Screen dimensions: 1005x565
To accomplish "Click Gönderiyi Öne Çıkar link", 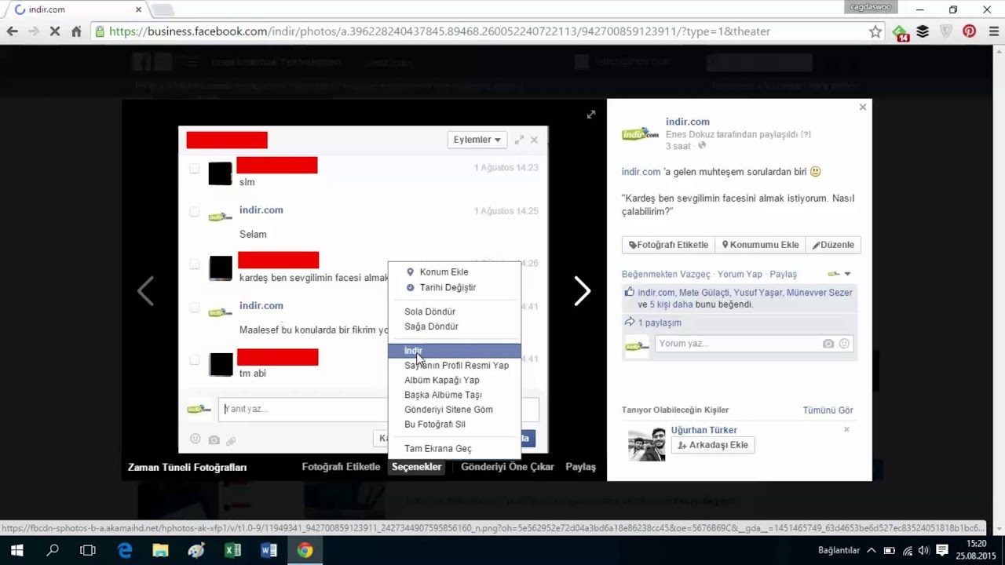I will (507, 467).
